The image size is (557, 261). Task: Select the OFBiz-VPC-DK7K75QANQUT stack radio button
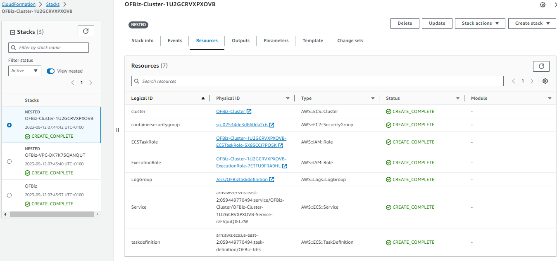click(10, 161)
